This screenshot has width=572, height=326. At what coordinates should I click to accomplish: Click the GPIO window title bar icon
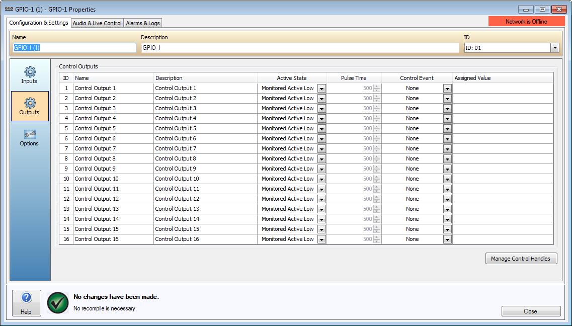click(x=9, y=9)
